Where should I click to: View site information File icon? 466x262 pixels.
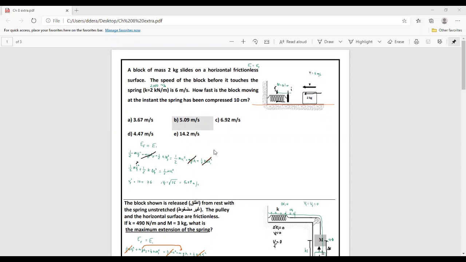53,21
